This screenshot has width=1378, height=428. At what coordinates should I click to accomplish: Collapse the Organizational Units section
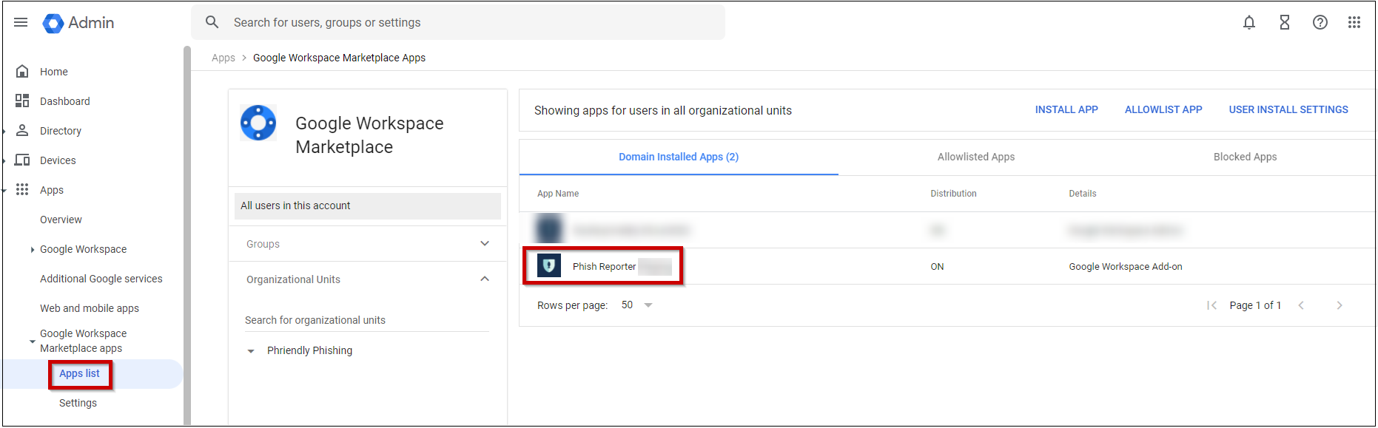coord(485,279)
